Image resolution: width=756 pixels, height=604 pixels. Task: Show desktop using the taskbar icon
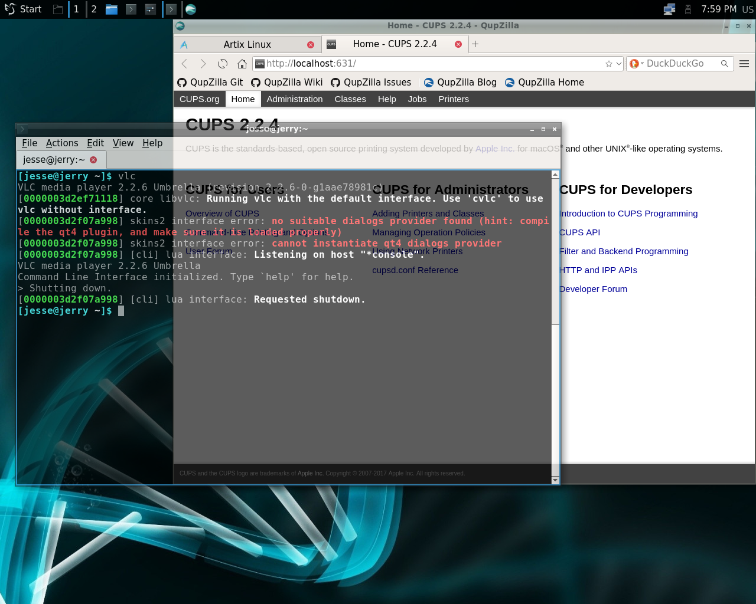point(57,9)
